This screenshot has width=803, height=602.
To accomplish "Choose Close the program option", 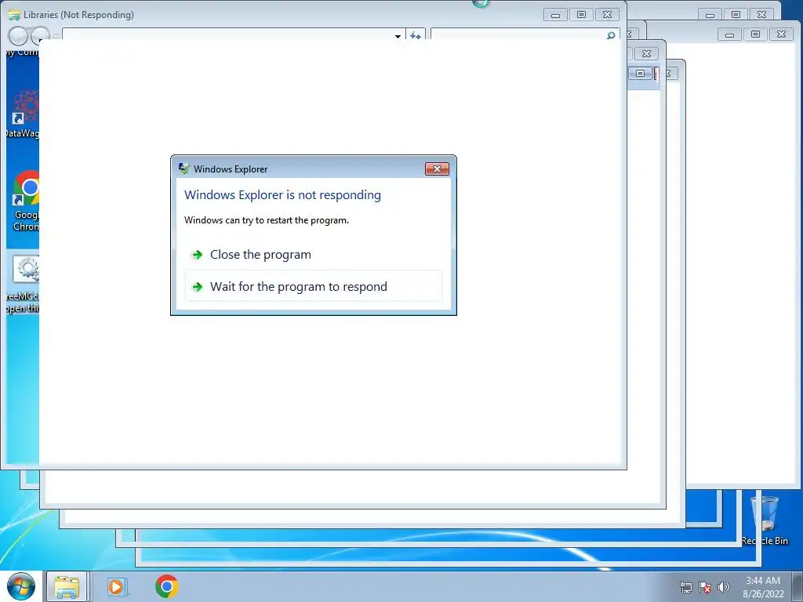I will tap(314, 255).
